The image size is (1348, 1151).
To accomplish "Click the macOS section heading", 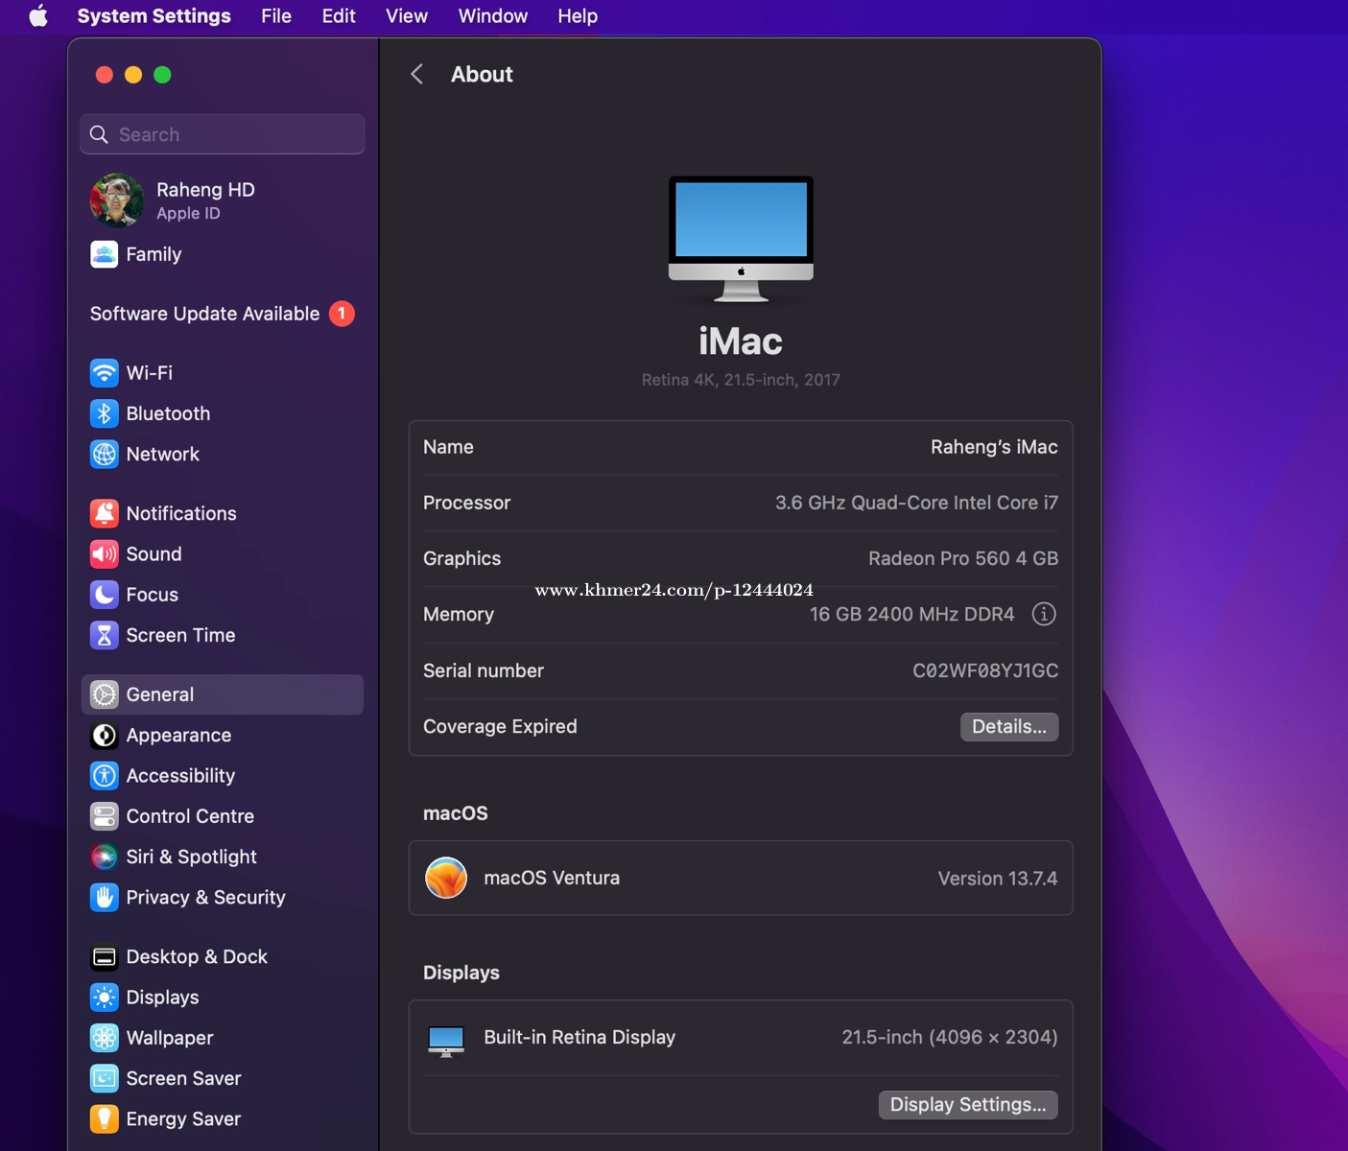I will point(456,813).
